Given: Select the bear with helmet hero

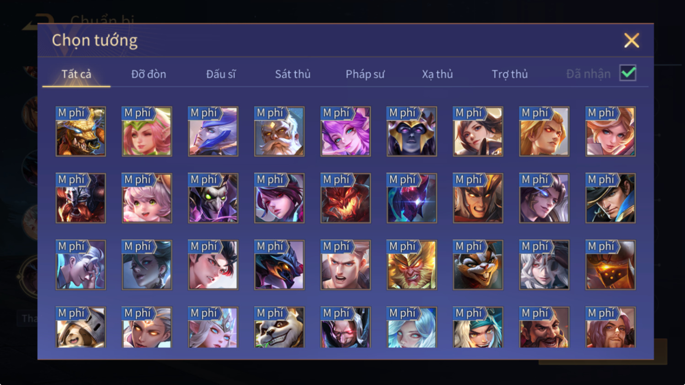Looking at the screenshot, I should (80, 327).
